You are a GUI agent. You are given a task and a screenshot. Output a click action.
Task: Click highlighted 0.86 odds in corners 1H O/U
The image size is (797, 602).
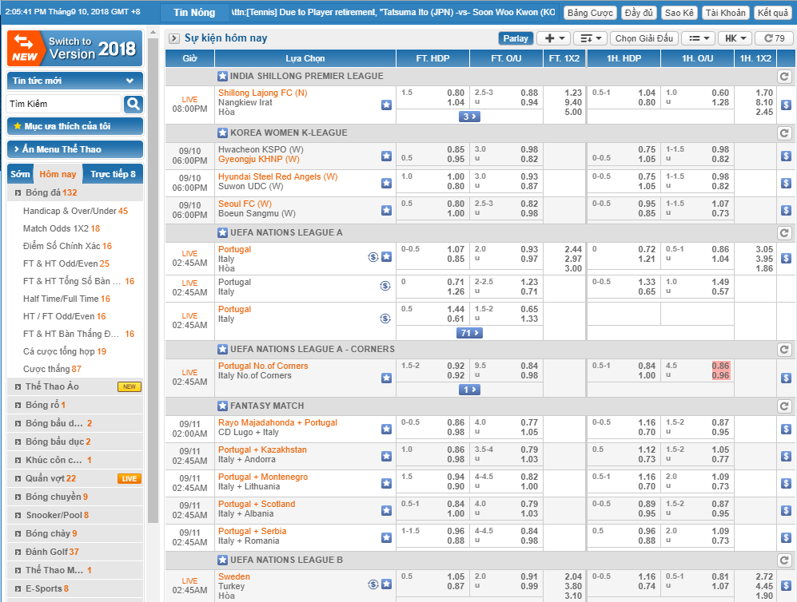(720, 366)
